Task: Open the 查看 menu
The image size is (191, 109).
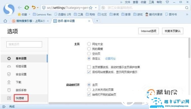Action: click(x=135, y=2)
